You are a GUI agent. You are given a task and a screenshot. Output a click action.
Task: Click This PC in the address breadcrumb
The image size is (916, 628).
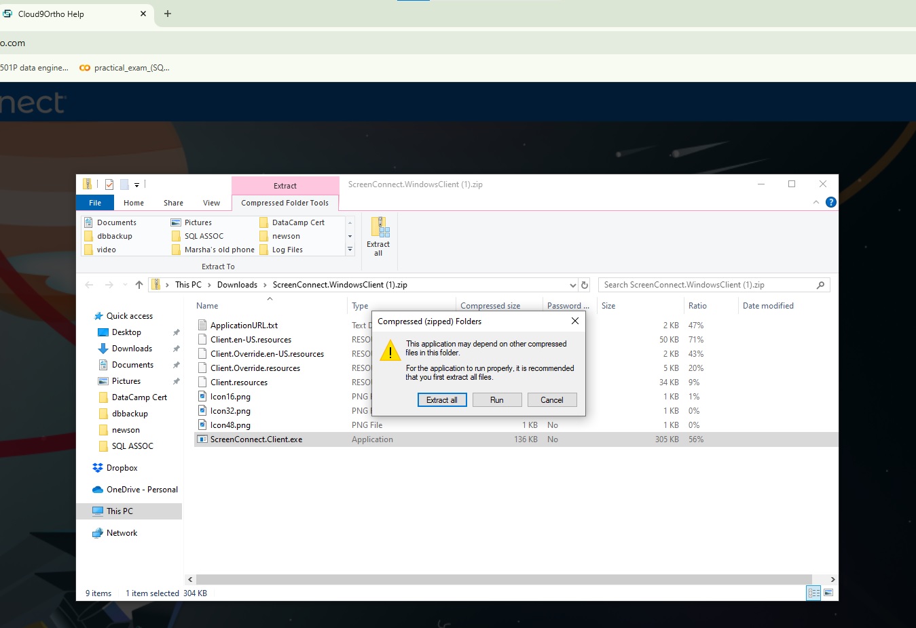tap(188, 285)
